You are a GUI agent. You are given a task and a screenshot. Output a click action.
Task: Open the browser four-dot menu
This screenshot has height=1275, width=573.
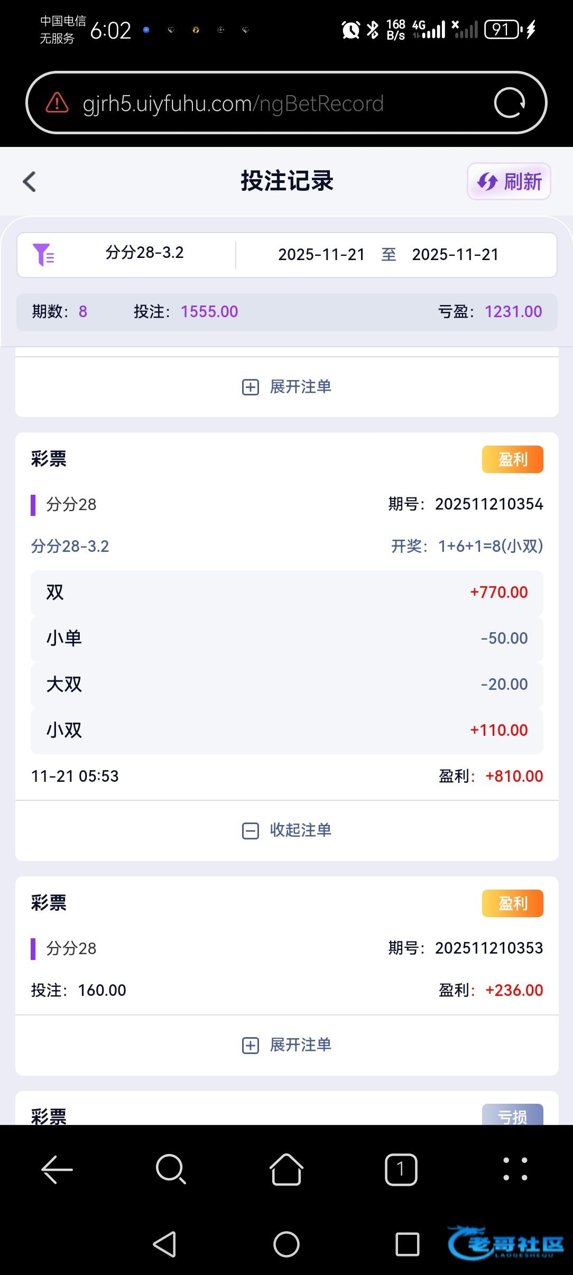click(x=515, y=1169)
